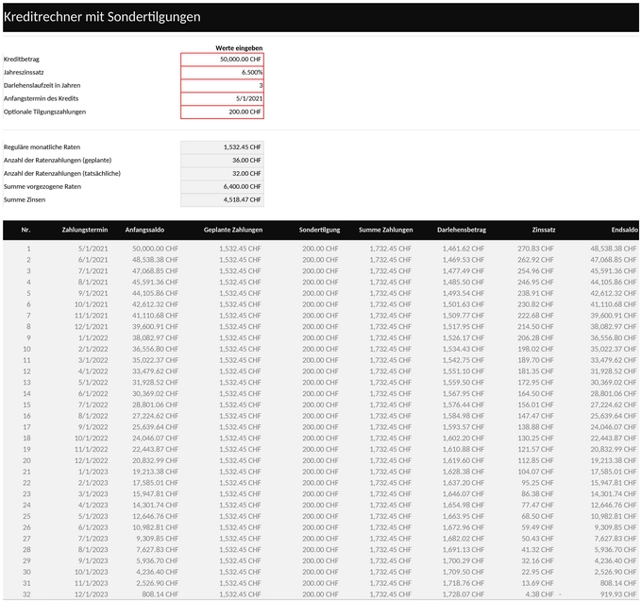Click Anfangssaldo cell 50,000.00 CHF in row 1
The image size is (641, 603).
click(155, 249)
